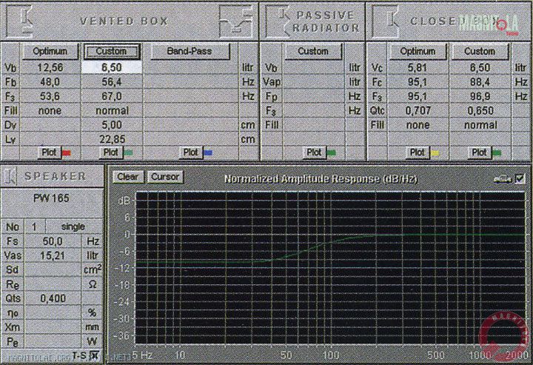Click Closed Optimum Qtc value 0,707
The image size is (533, 365).
click(418, 110)
